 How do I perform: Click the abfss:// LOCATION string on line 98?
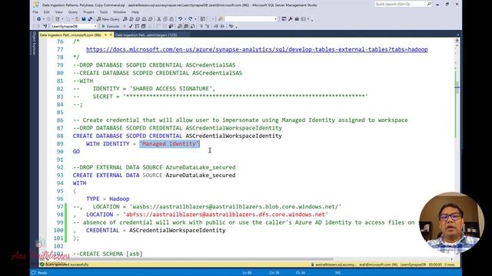pos(225,215)
